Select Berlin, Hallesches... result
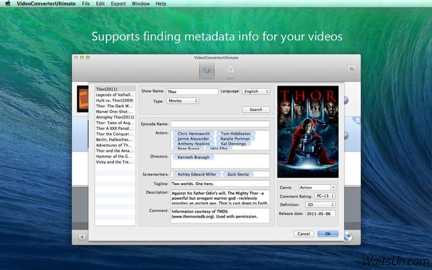 pyautogui.click(x=115, y=139)
